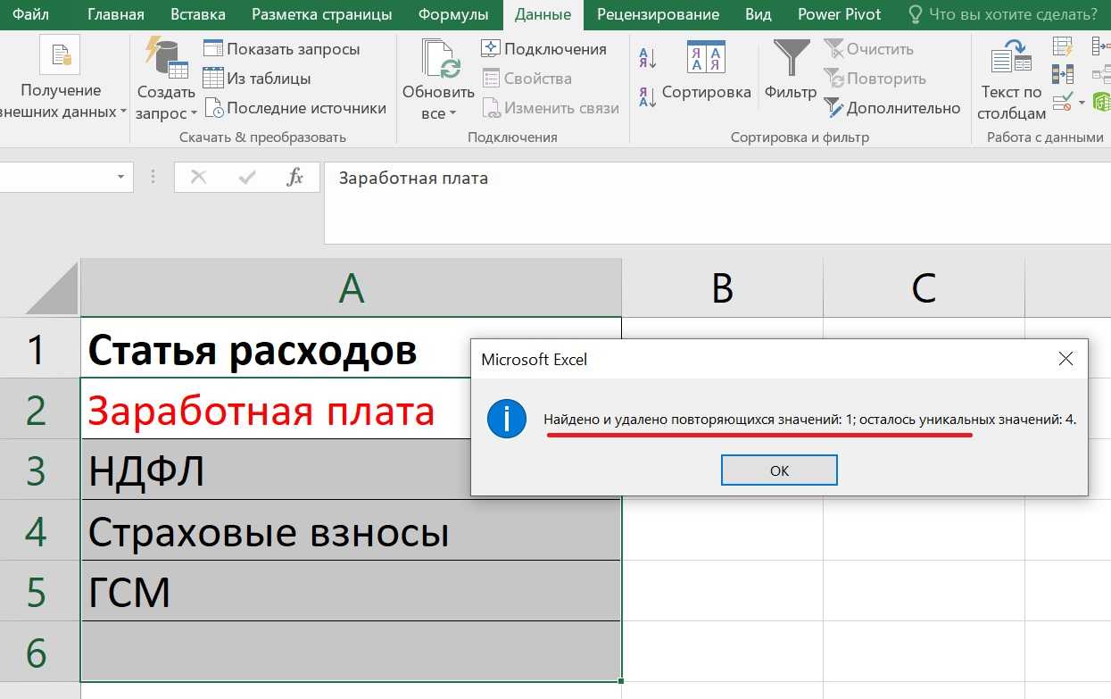Switch to the Вид tab

point(758,14)
